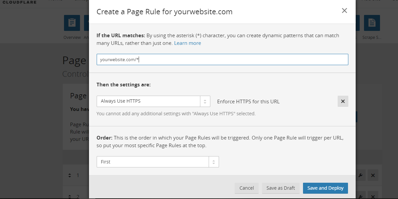Viewport: 398px width, 199px height.
Task: Open Overview icon in background page
Action: tap(72, 23)
